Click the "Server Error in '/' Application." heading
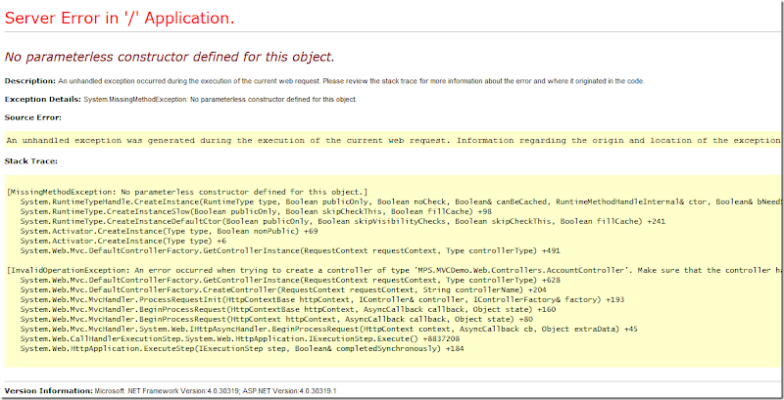The width and height of the screenshot is (784, 400). click(120, 19)
